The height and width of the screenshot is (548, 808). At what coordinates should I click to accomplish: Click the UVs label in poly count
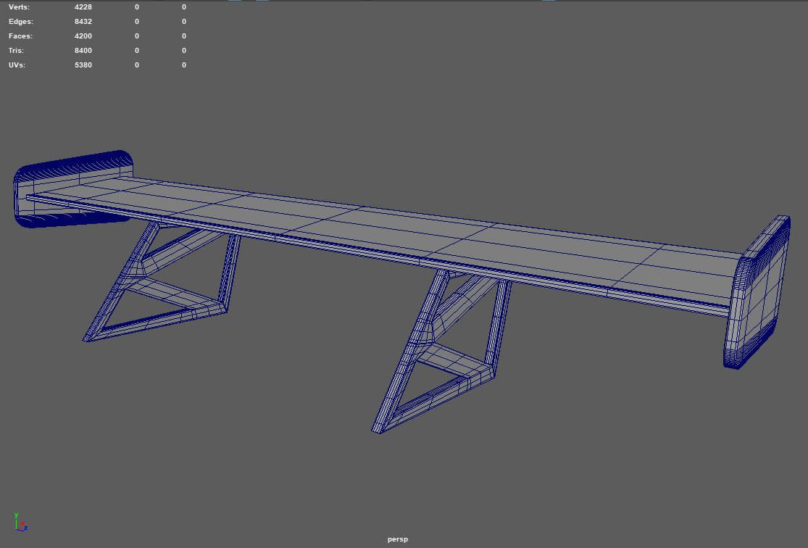click(17, 65)
